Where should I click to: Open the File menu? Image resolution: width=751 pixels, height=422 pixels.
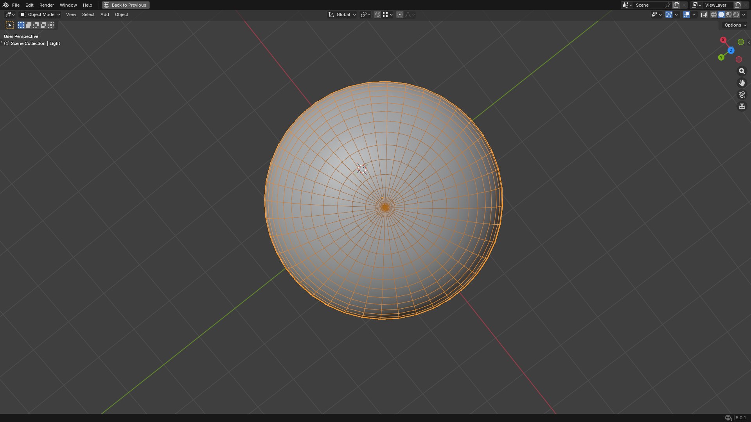[x=16, y=5]
